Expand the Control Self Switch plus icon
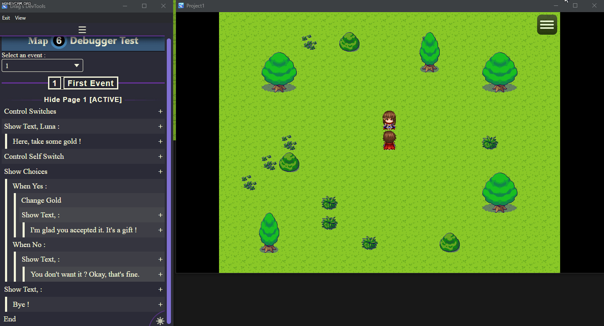604x326 pixels. 161,157
